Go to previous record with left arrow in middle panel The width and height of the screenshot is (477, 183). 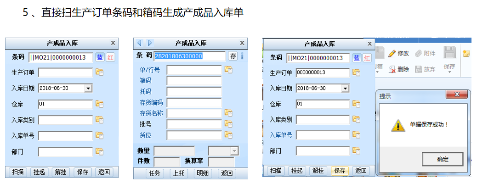pyautogui.click(x=139, y=43)
